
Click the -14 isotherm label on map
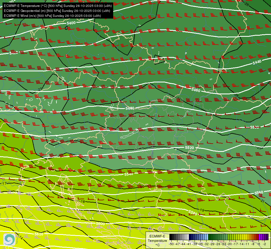[20, 238]
